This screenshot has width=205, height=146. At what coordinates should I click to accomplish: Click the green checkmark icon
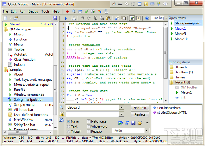(x=87, y=11)
